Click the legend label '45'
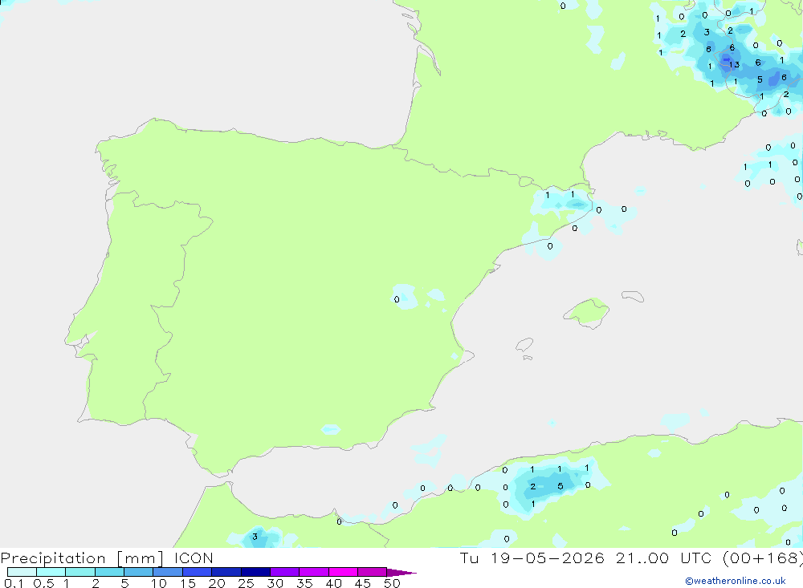803x588 pixels. pos(363,583)
